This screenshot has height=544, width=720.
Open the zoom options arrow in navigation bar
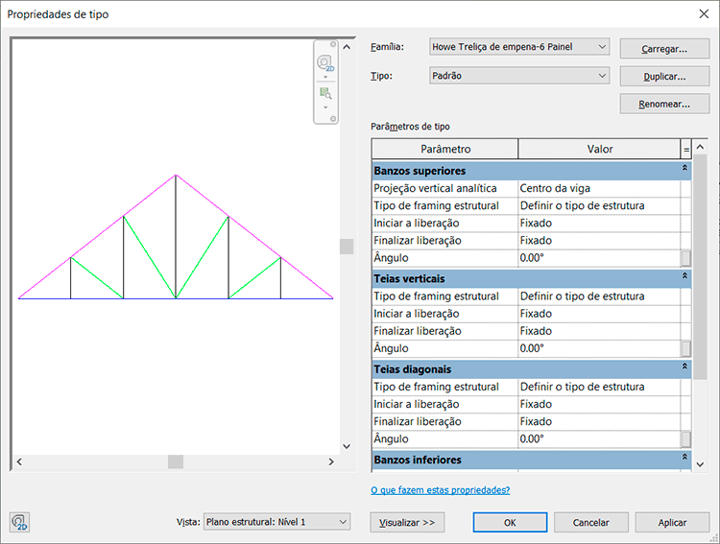pyautogui.click(x=325, y=106)
